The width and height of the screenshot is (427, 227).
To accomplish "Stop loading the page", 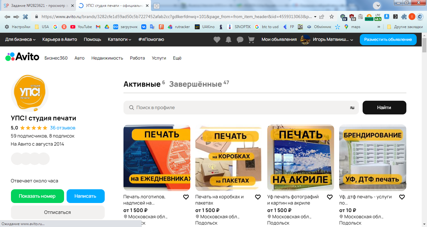I will (25, 17).
